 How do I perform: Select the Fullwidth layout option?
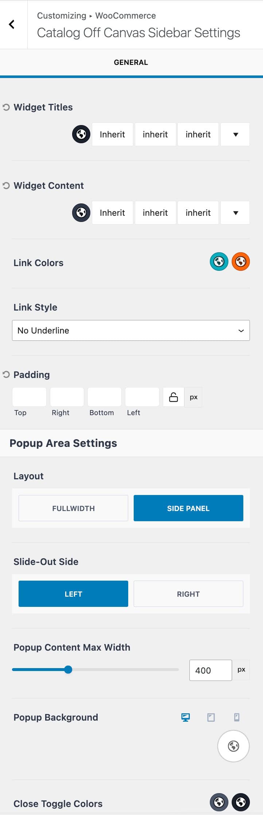tap(73, 508)
